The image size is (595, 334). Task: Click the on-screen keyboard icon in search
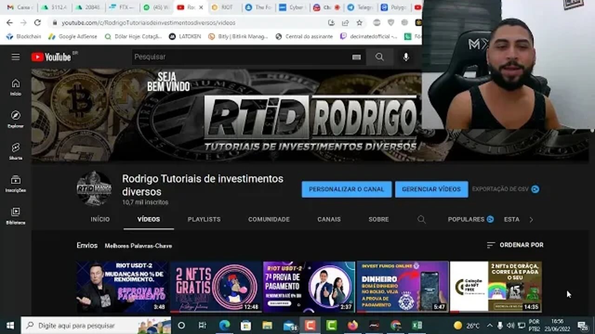coord(357,57)
